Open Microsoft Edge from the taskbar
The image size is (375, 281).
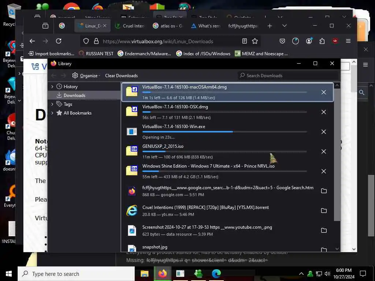point(216,274)
